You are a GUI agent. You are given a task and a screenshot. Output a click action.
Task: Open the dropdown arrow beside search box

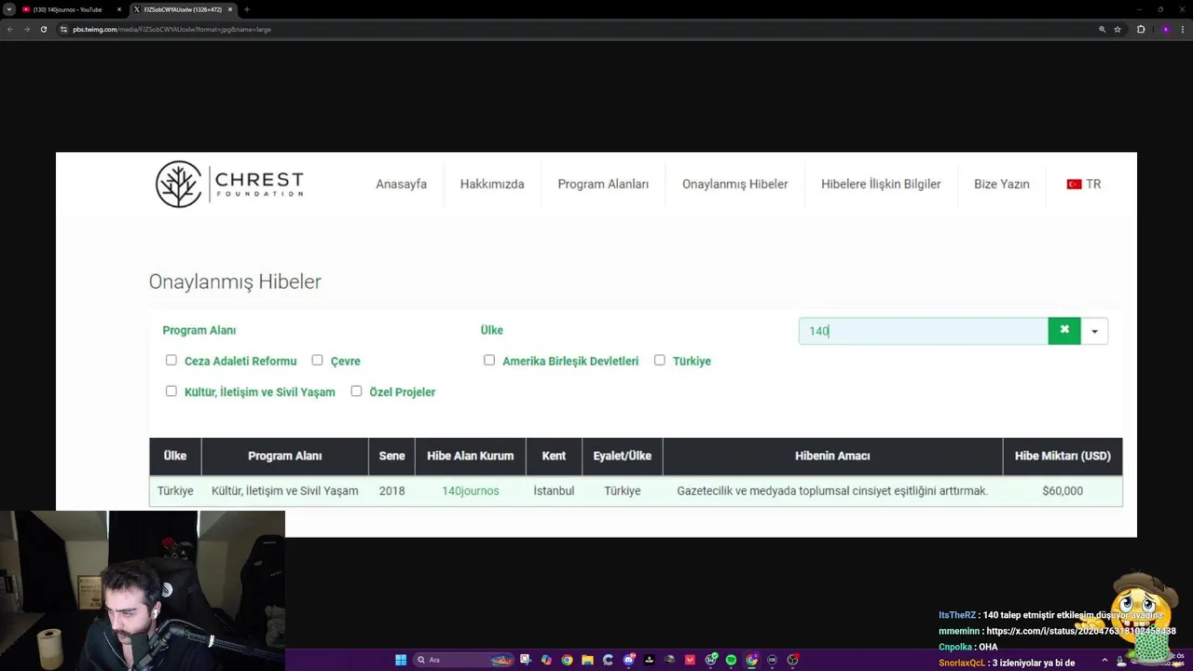pyautogui.click(x=1094, y=331)
